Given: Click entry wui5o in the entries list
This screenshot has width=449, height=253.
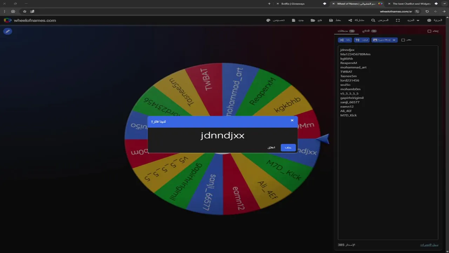Looking at the screenshot, I should (345, 85).
